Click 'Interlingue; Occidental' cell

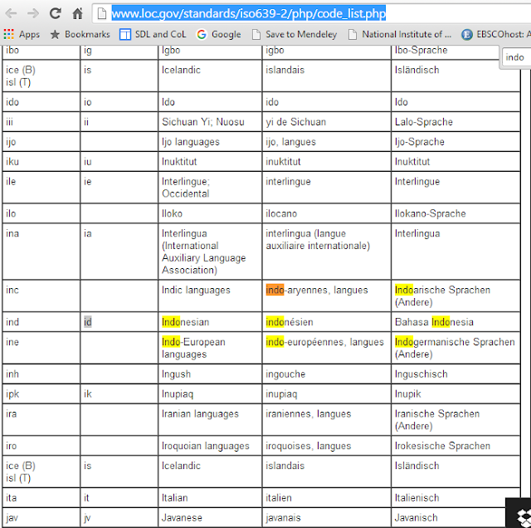[x=210, y=187]
